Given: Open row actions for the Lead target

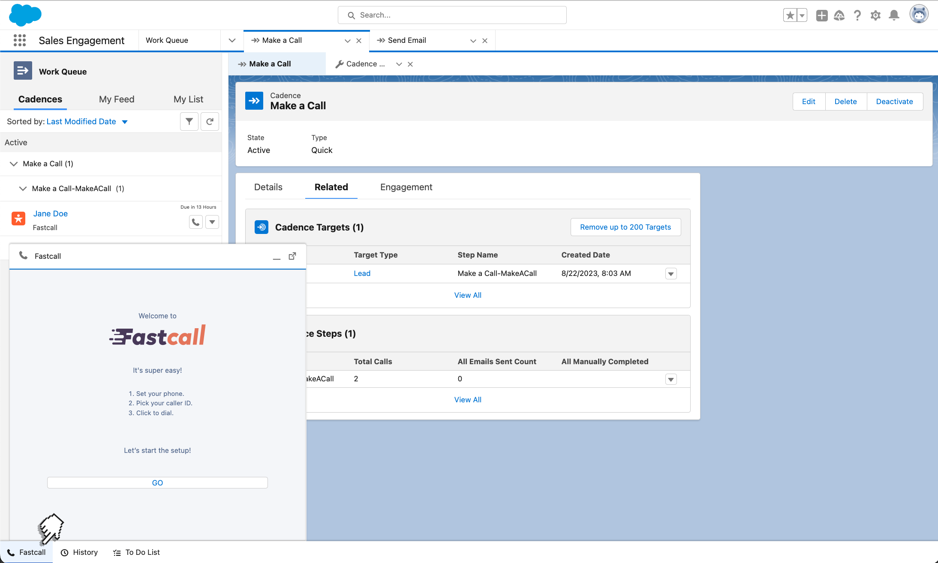Looking at the screenshot, I should point(671,274).
